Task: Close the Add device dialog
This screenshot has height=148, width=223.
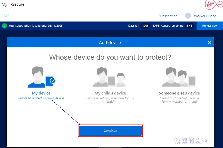Action: pos(209,42)
